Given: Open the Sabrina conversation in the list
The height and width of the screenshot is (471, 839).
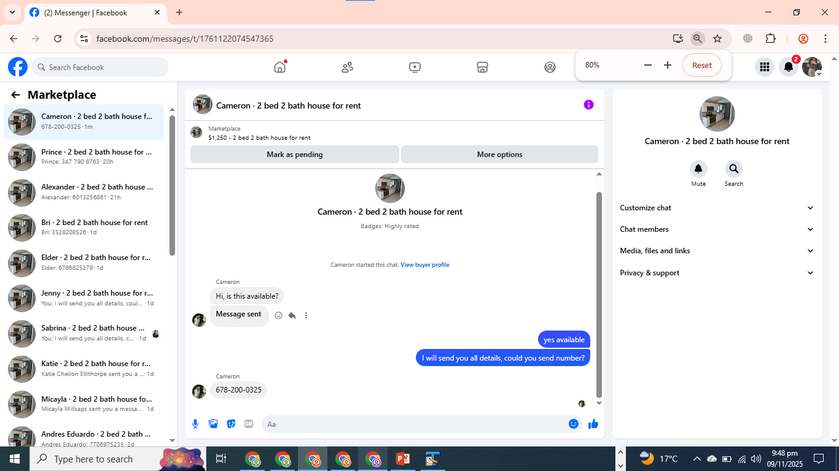Looking at the screenshot, I should pos(84,334).
